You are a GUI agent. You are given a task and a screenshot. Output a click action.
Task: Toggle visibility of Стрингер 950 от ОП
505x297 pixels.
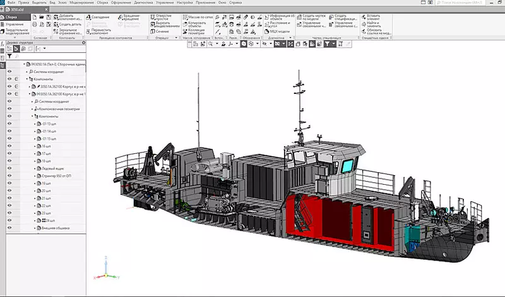[x=9, y=176]
